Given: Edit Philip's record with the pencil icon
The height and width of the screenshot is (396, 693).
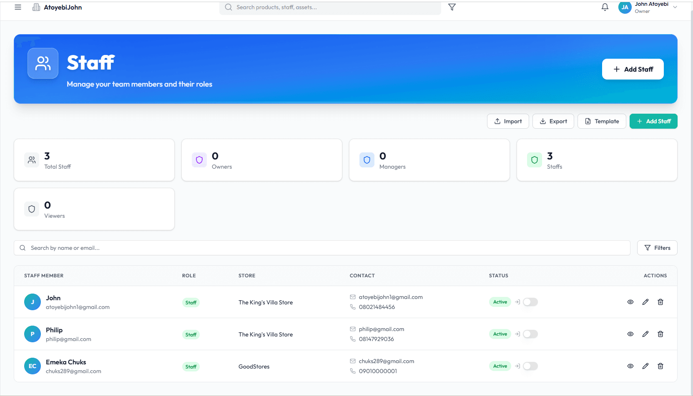Looking at the screenshot, I should (x=645, y=334).
